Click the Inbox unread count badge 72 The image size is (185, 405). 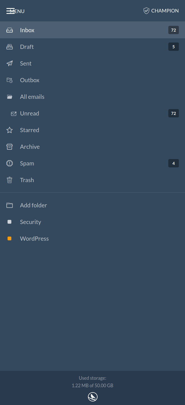[x=173, y=30]
